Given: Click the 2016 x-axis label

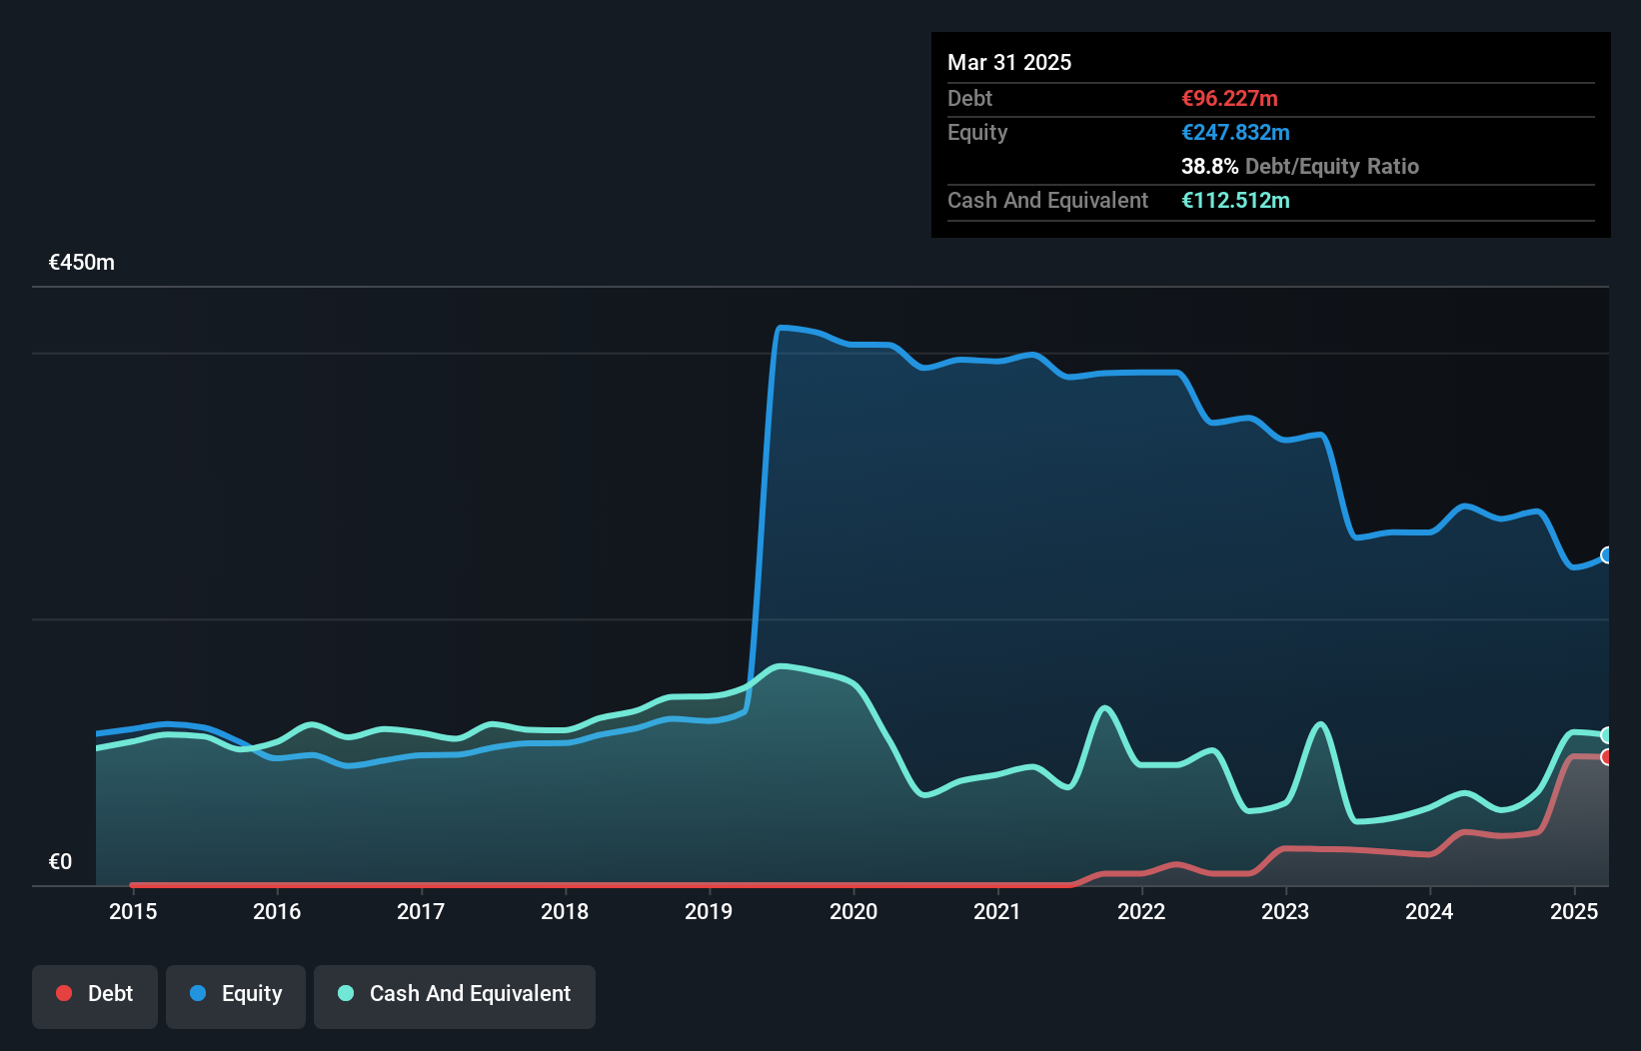Looking at the screenshot, I should point(277,911).
